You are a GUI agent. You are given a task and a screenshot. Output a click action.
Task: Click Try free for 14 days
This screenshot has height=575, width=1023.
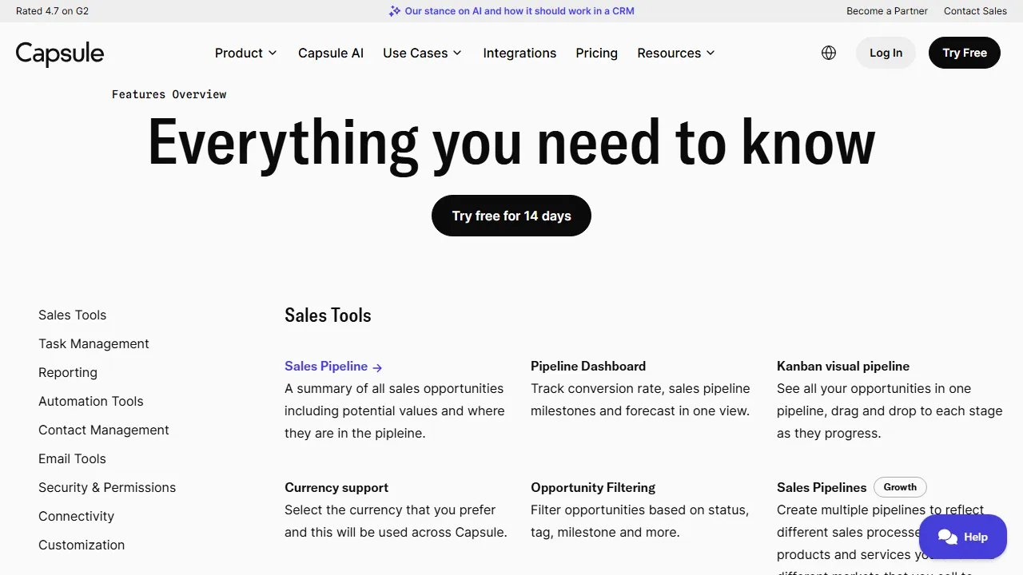click(511, 216)
